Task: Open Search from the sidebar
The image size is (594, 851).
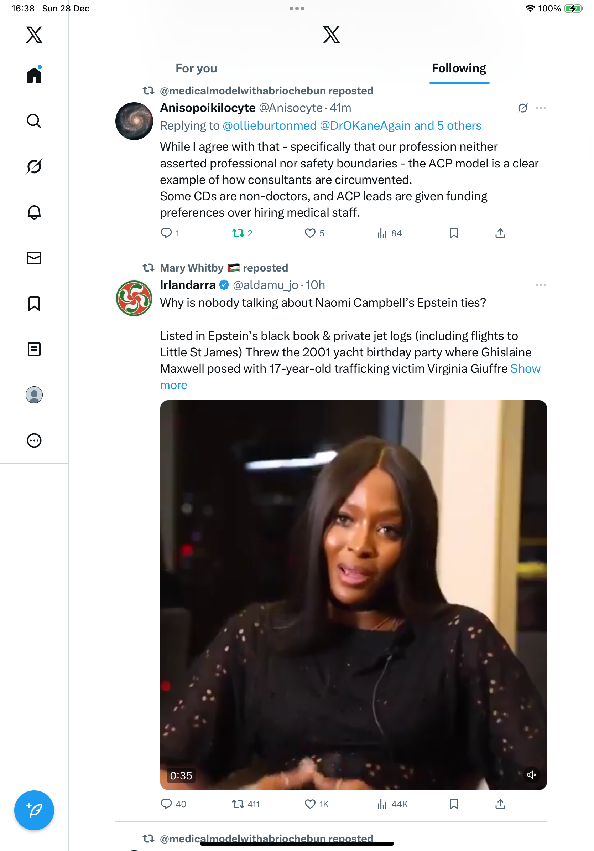Action: point(34,121)
